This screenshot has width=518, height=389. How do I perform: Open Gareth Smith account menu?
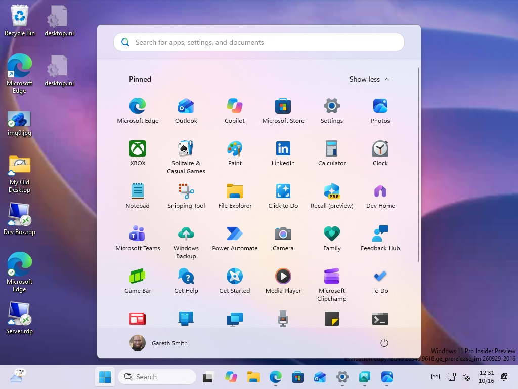(x=158, y=343)
